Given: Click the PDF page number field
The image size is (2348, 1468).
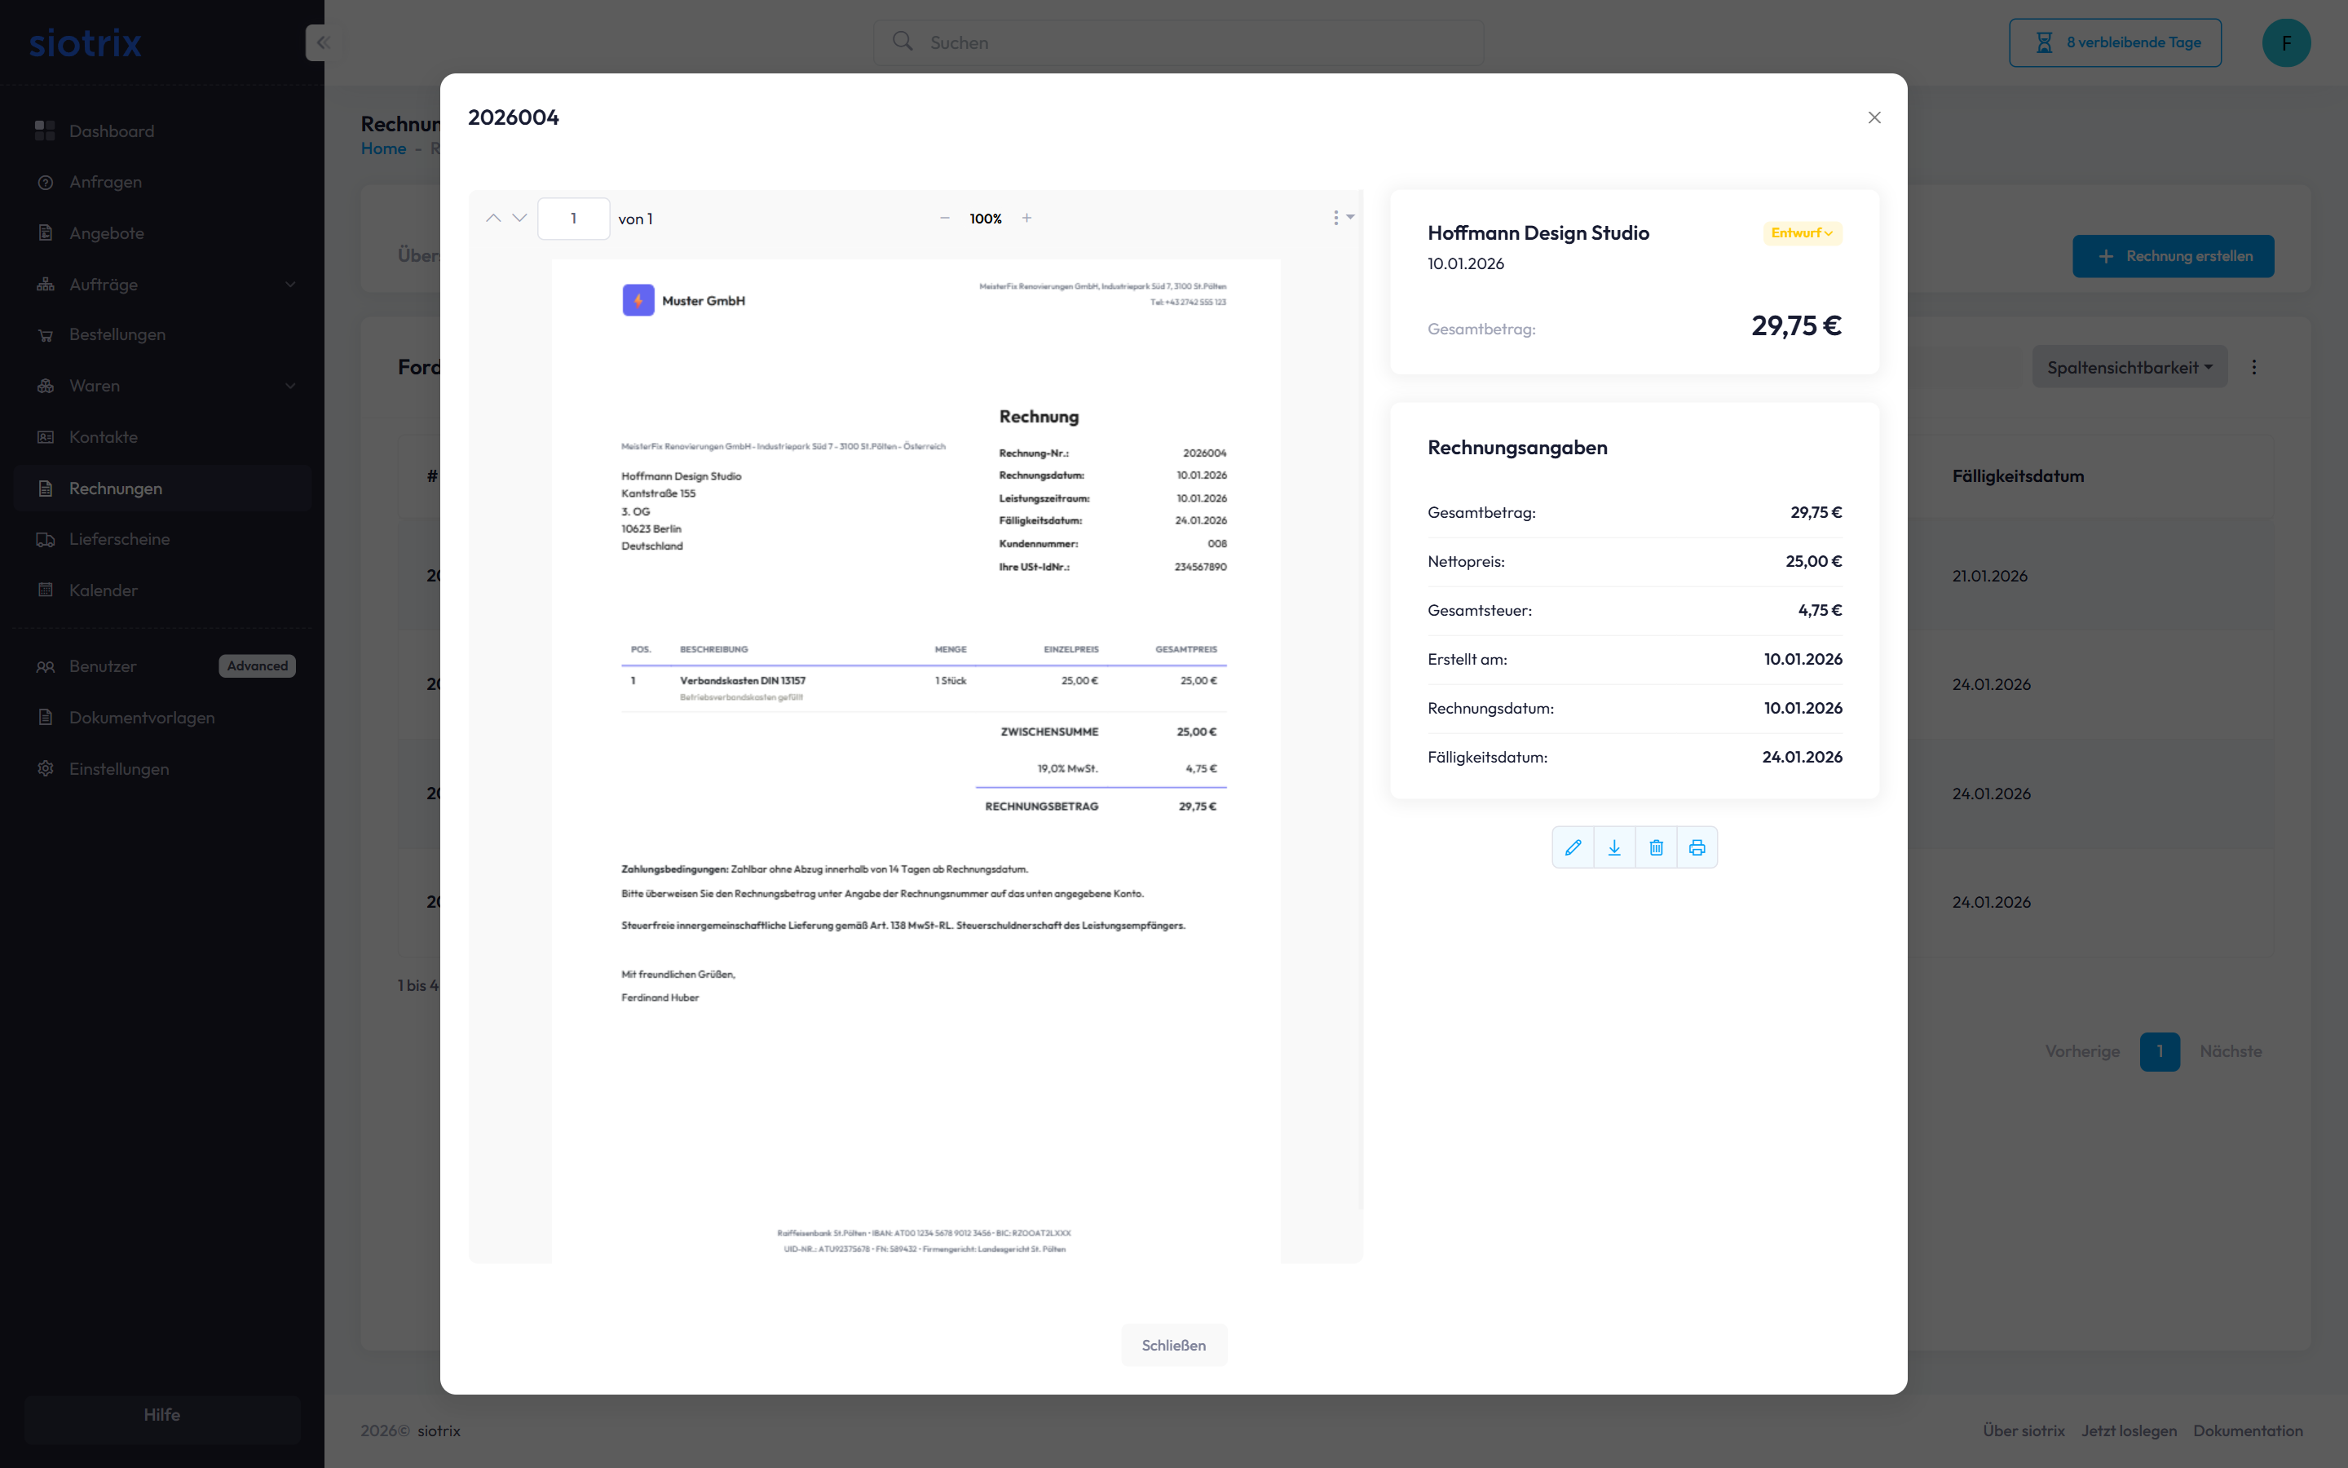Looking at the screenshot, I should tap(573, 219).
